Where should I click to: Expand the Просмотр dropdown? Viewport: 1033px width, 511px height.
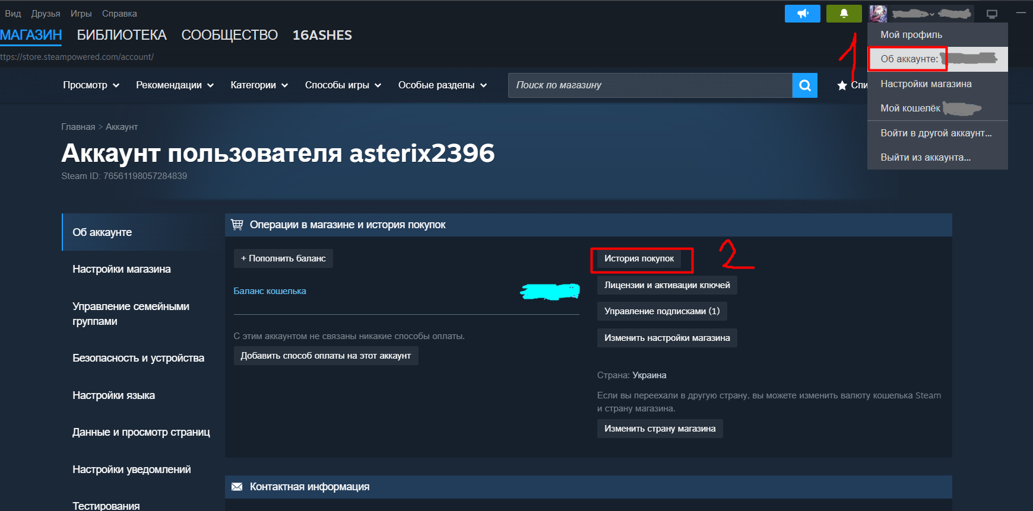click(x=91, y=85)
